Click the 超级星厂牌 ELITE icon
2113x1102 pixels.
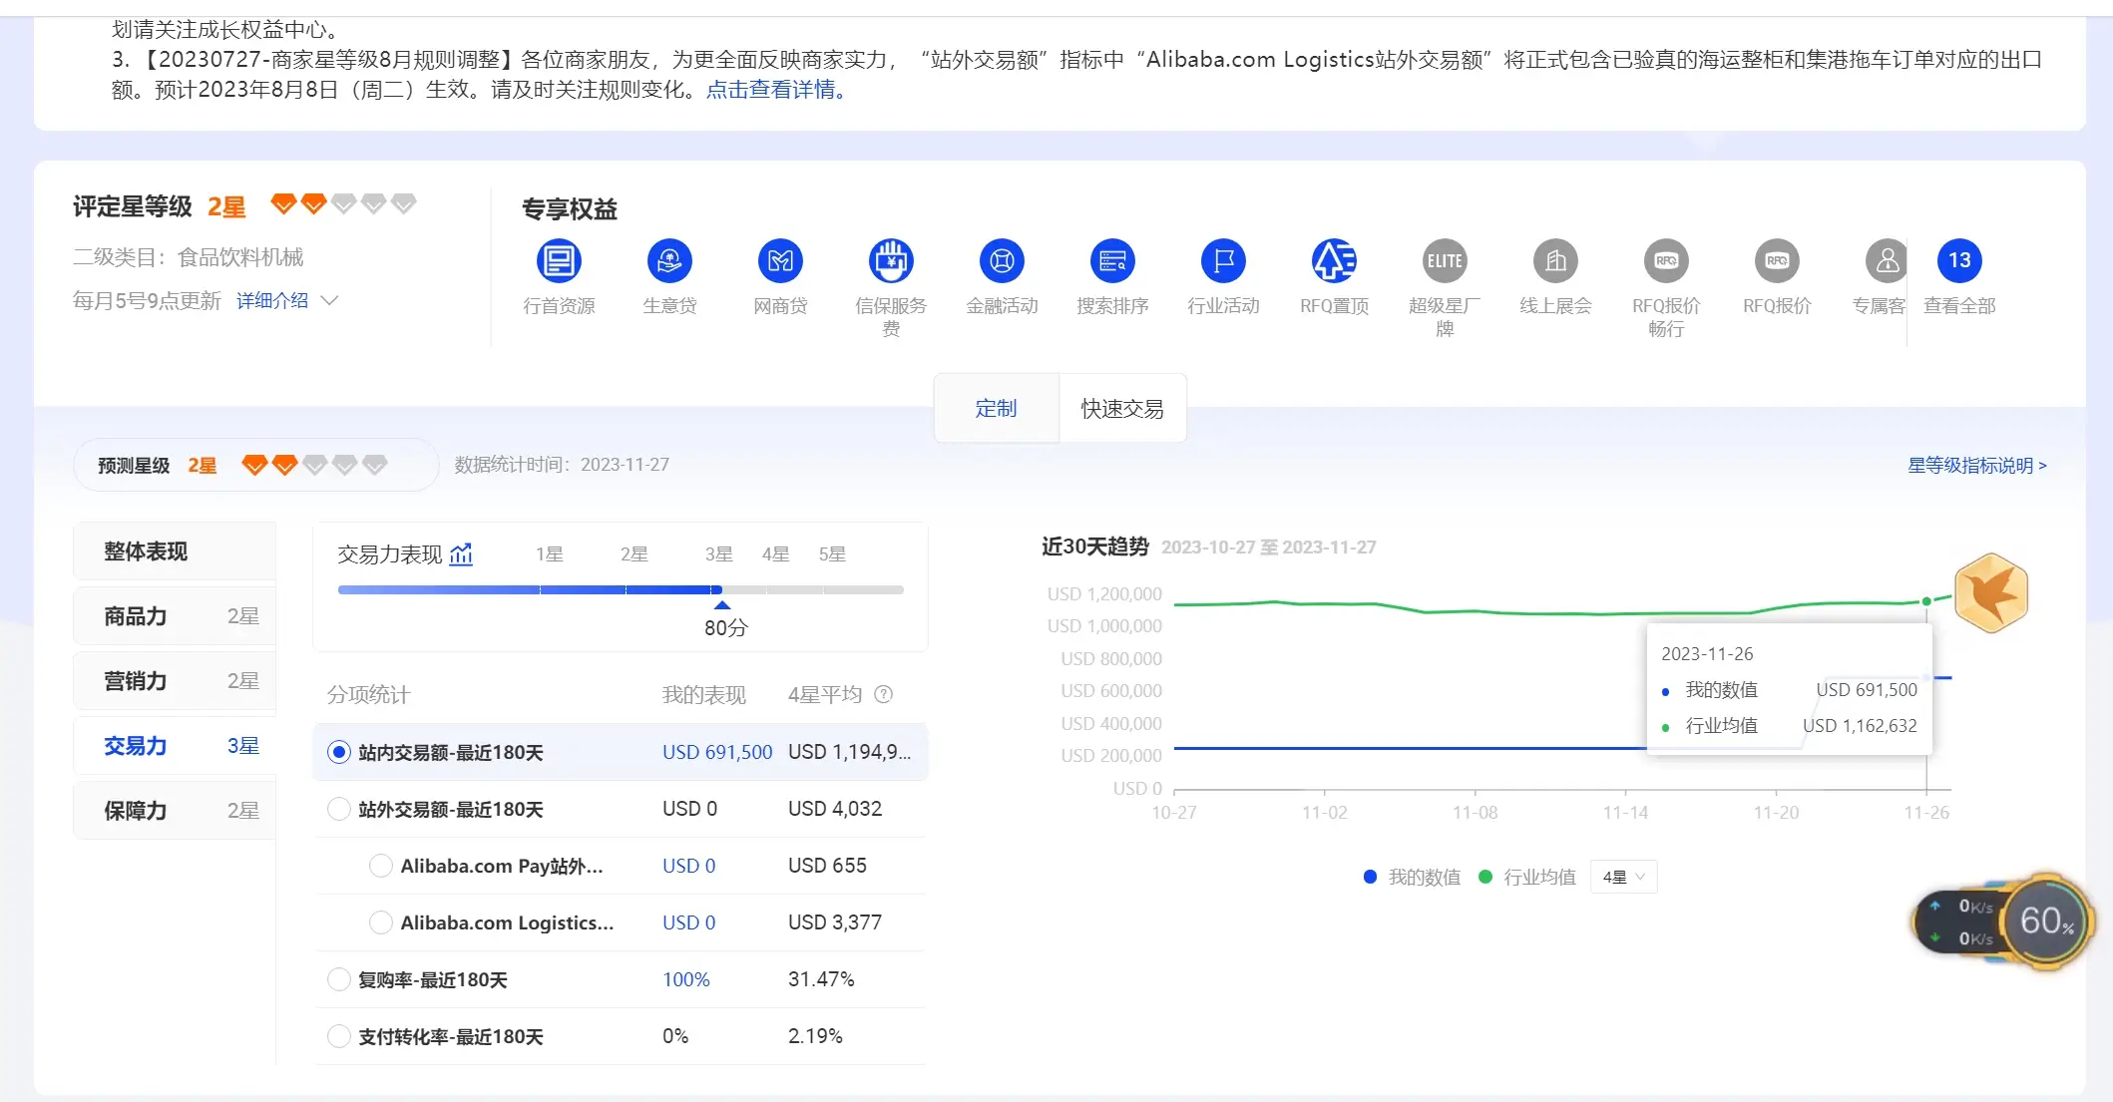tap(1445, 261)
